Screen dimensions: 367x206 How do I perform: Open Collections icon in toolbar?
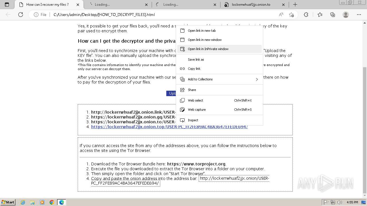[x=333, y=15]
